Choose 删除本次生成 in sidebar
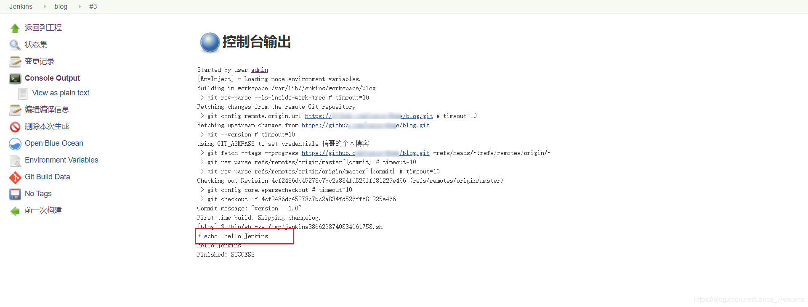 tap(47, 126)
